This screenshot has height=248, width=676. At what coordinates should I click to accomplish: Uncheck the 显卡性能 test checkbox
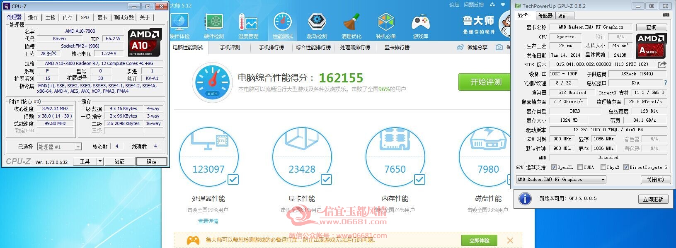[x=326, y=179]
